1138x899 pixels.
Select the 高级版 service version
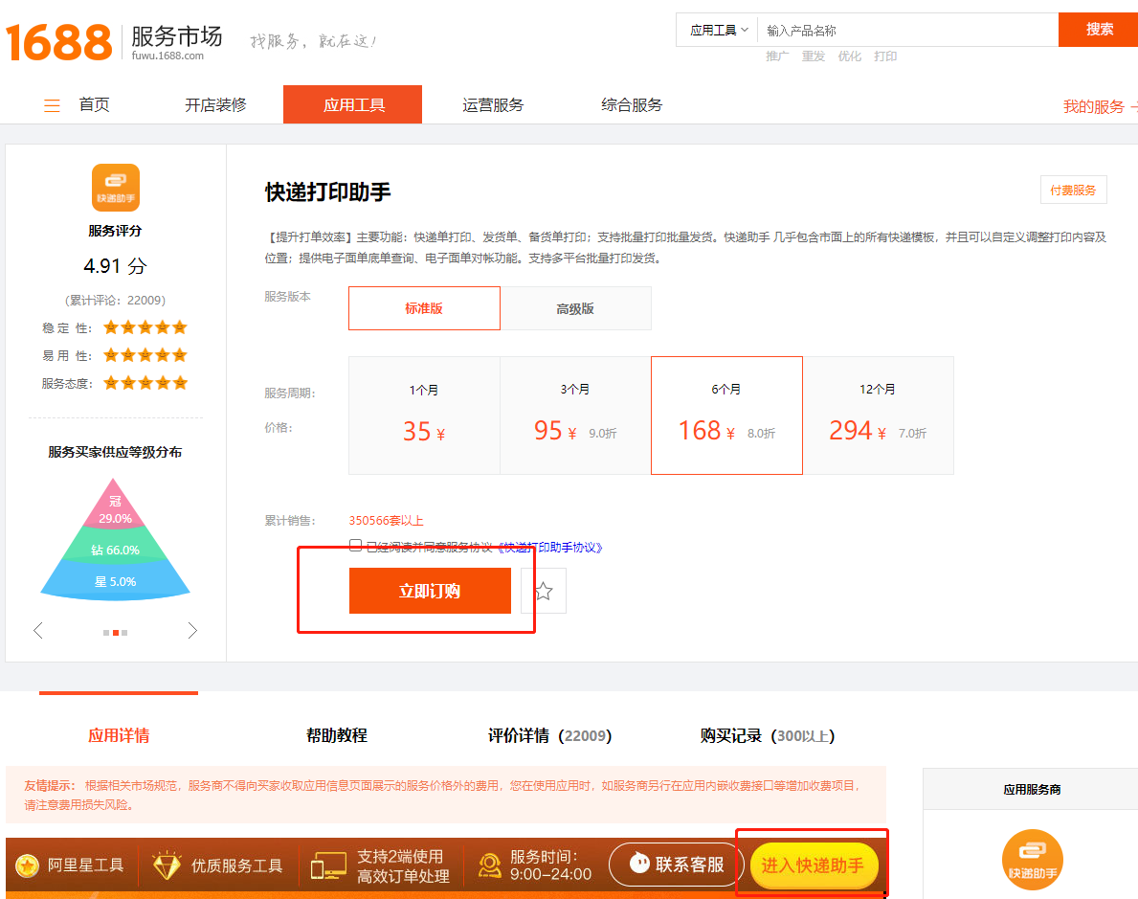575,308
